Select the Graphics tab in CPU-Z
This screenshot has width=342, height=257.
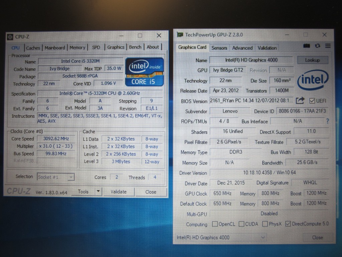point(116,47)
